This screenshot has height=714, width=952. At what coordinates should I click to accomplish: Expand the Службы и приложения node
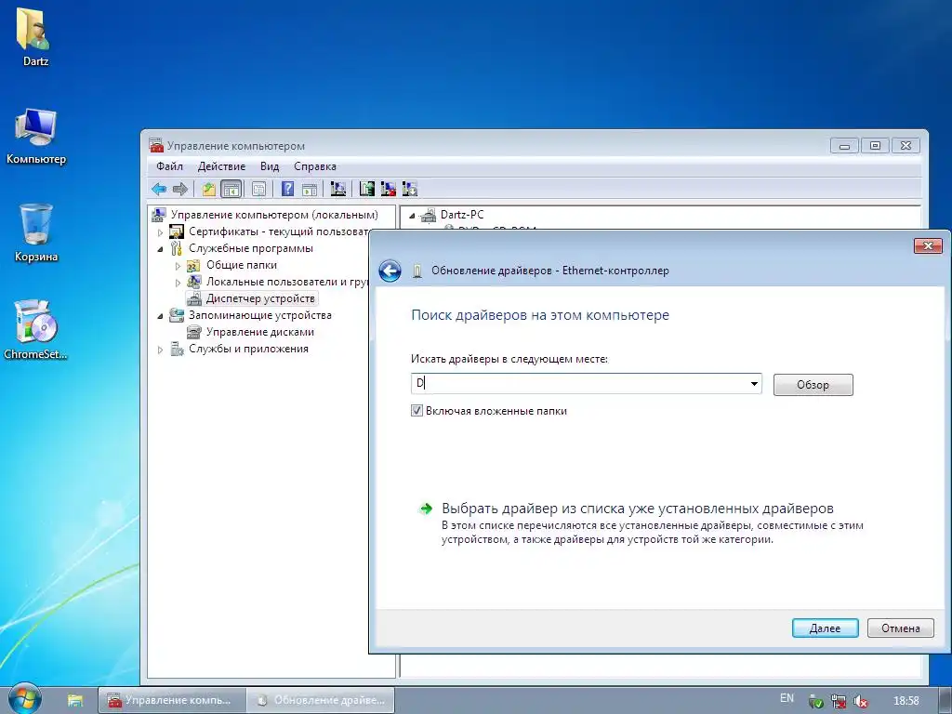pos(160,350)
